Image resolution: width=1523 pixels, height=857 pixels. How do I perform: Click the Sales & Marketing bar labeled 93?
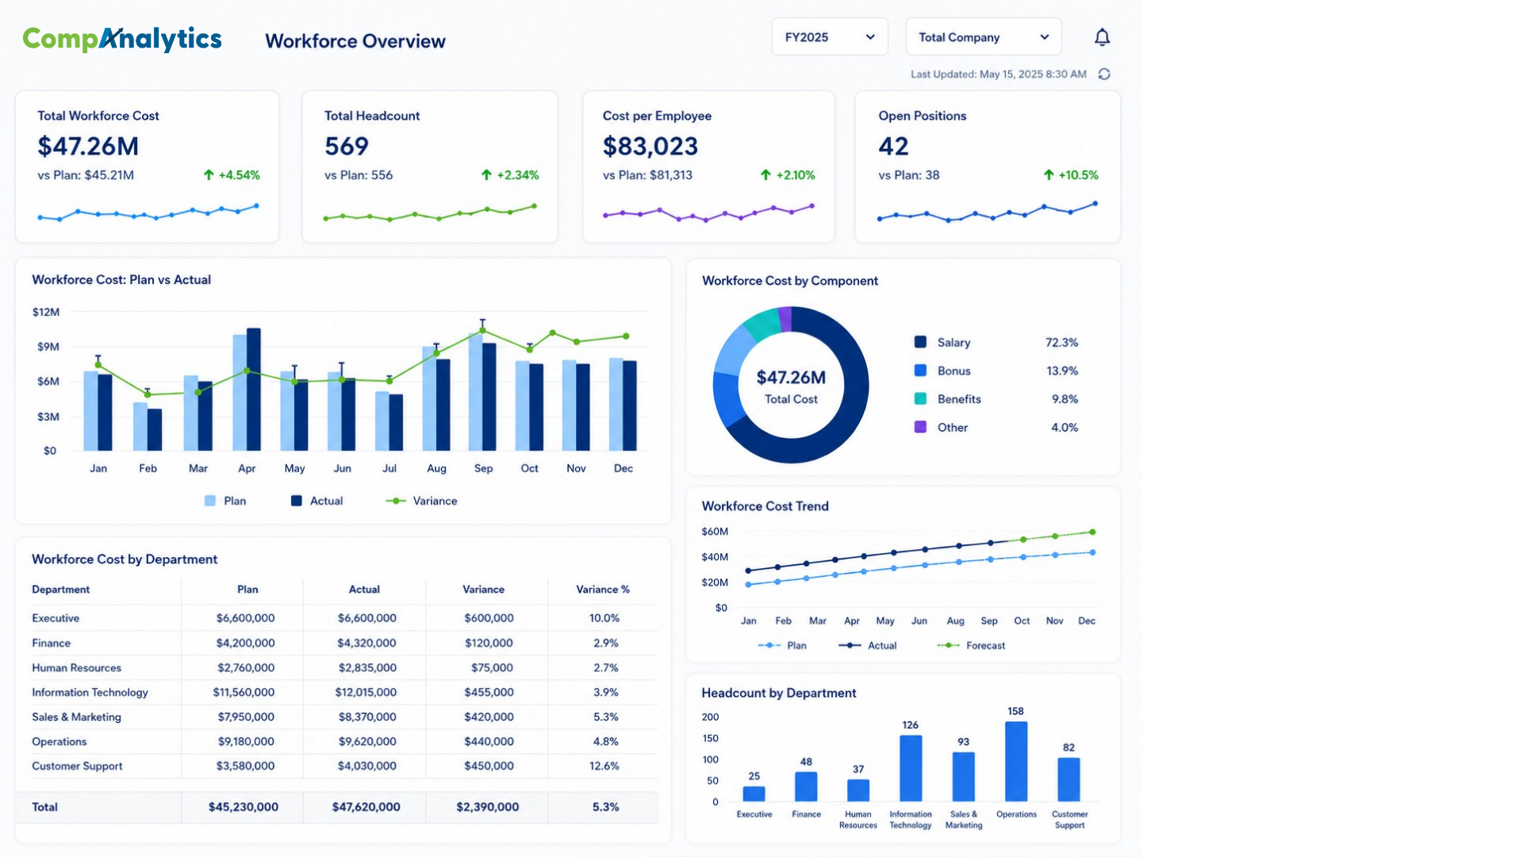click(963, 777)
